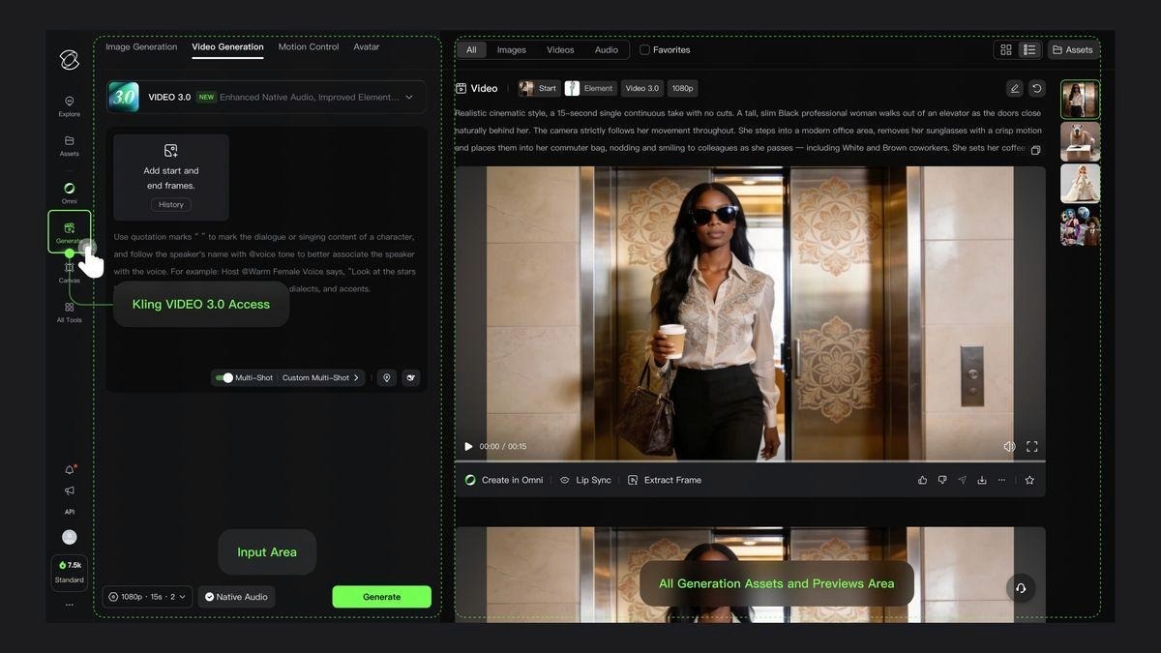Open the 1080p · 15s · 2 settings dropdown

(148, 596)
